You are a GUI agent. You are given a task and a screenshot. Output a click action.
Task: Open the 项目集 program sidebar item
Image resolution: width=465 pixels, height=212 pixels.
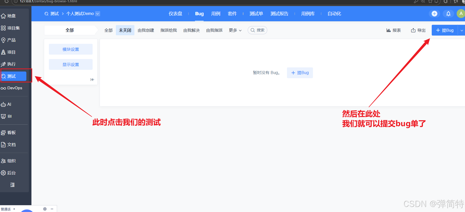click(10, 28)
